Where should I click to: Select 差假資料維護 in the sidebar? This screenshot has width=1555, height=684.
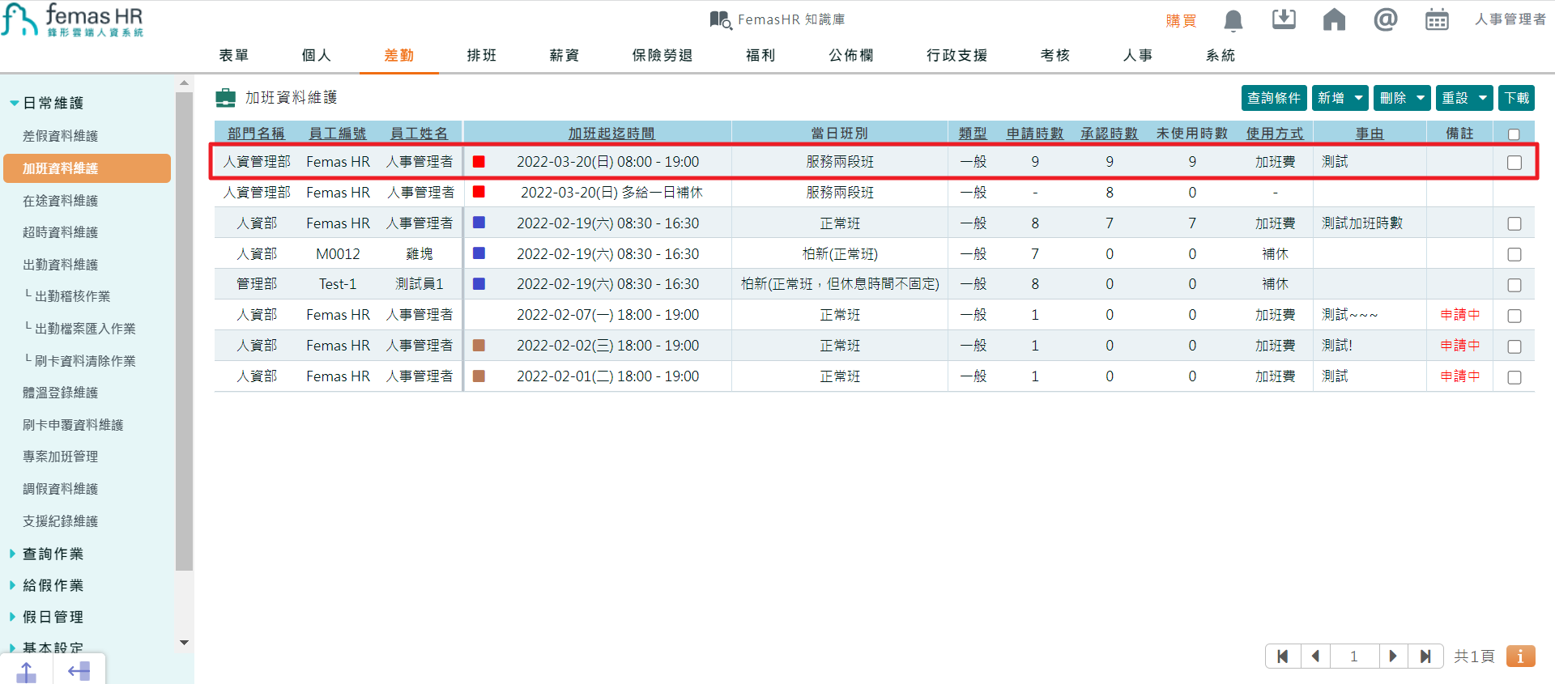coord(60,136)
